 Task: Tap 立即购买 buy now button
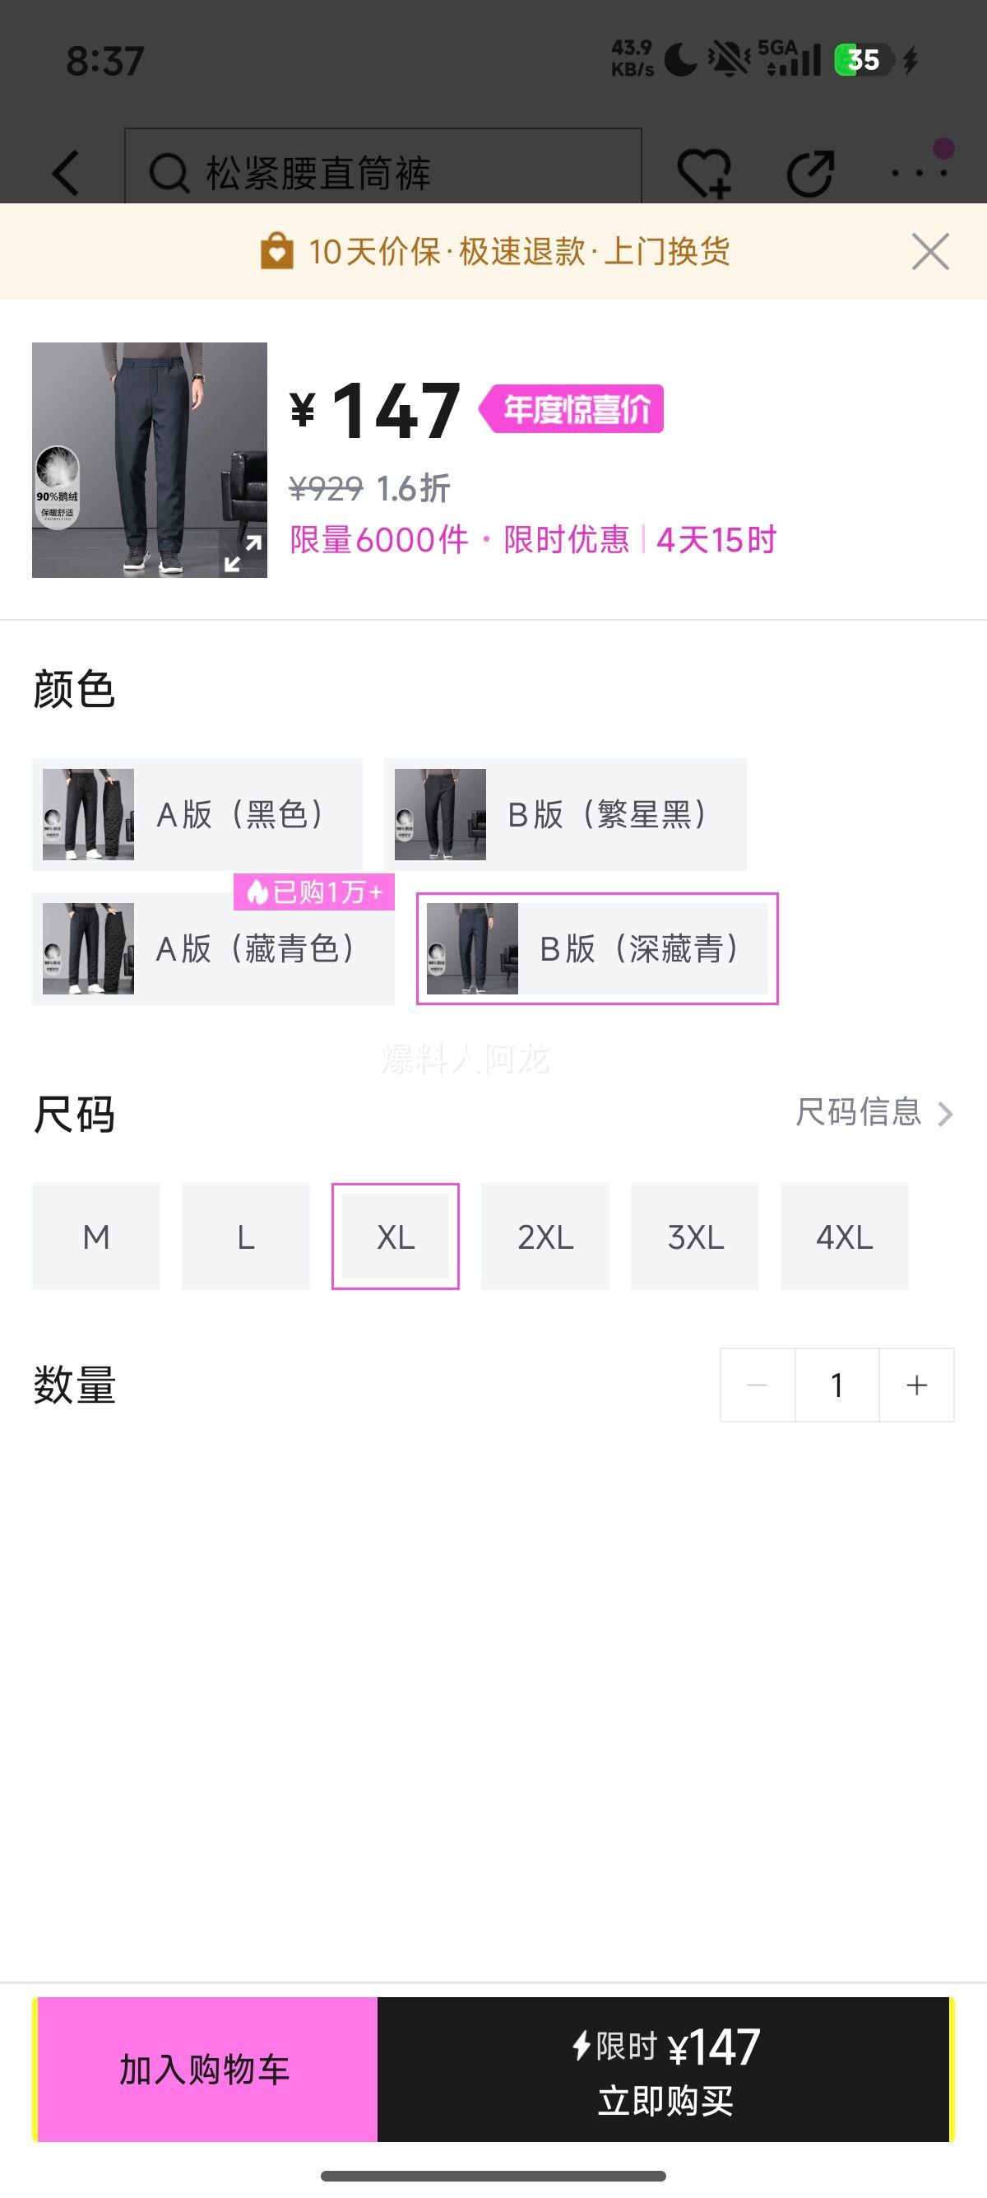pos(665,2069)
